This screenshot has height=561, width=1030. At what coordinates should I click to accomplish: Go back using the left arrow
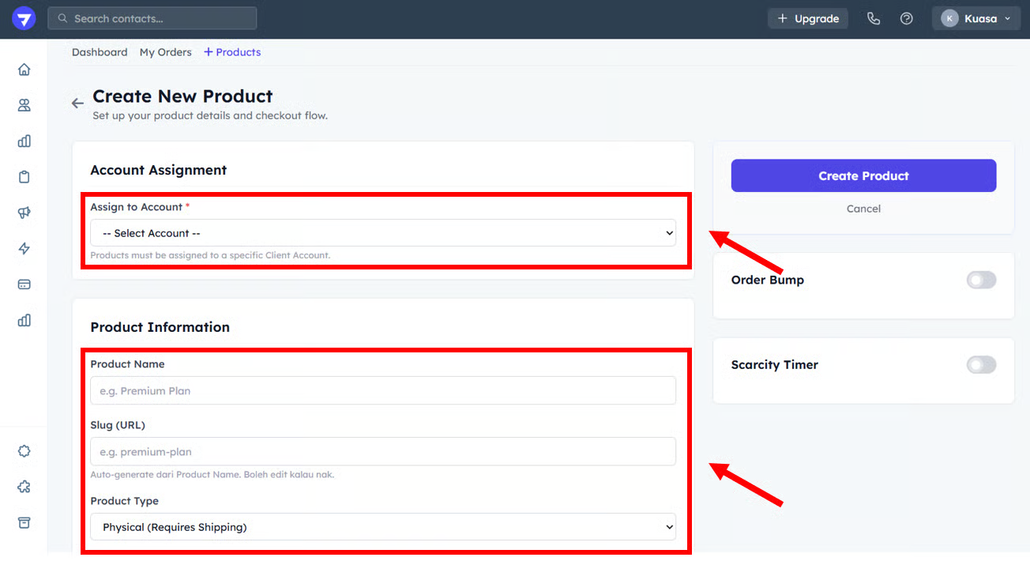[x=77, y=104]
